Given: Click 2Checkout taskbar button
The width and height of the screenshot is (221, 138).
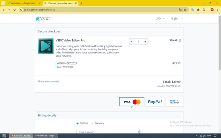Looking at the screenshot, I should click(x=21, y=136).
